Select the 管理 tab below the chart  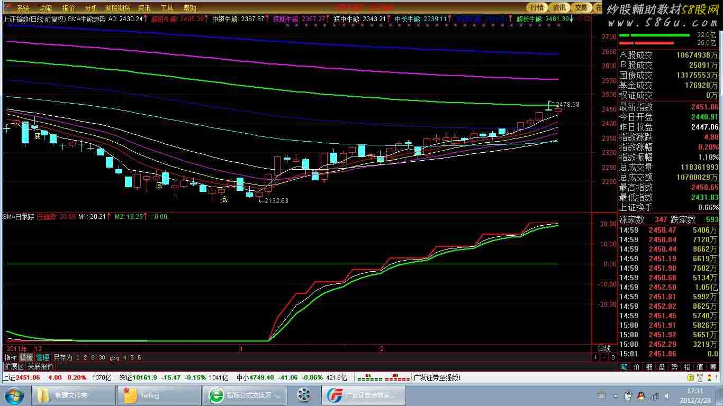coord(42,357)
